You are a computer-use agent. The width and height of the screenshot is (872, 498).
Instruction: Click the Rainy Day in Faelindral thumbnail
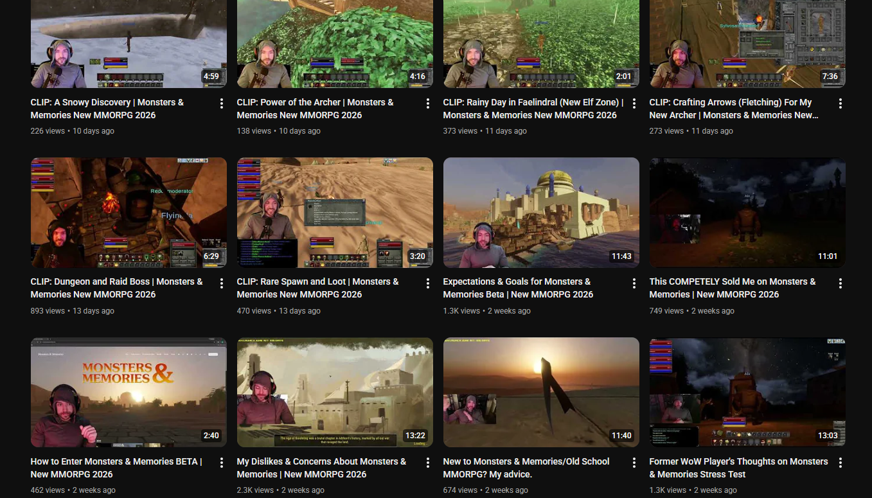pos(541,44)
